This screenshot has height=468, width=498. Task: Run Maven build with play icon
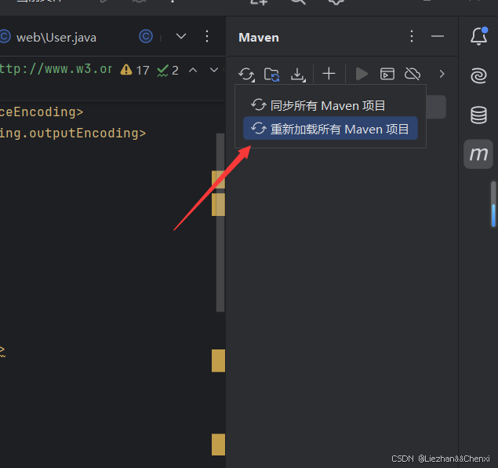(361, 74)
